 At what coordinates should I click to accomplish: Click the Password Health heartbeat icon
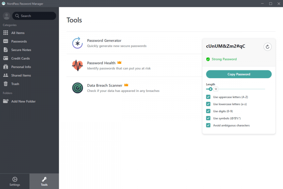tap(77, 65)
